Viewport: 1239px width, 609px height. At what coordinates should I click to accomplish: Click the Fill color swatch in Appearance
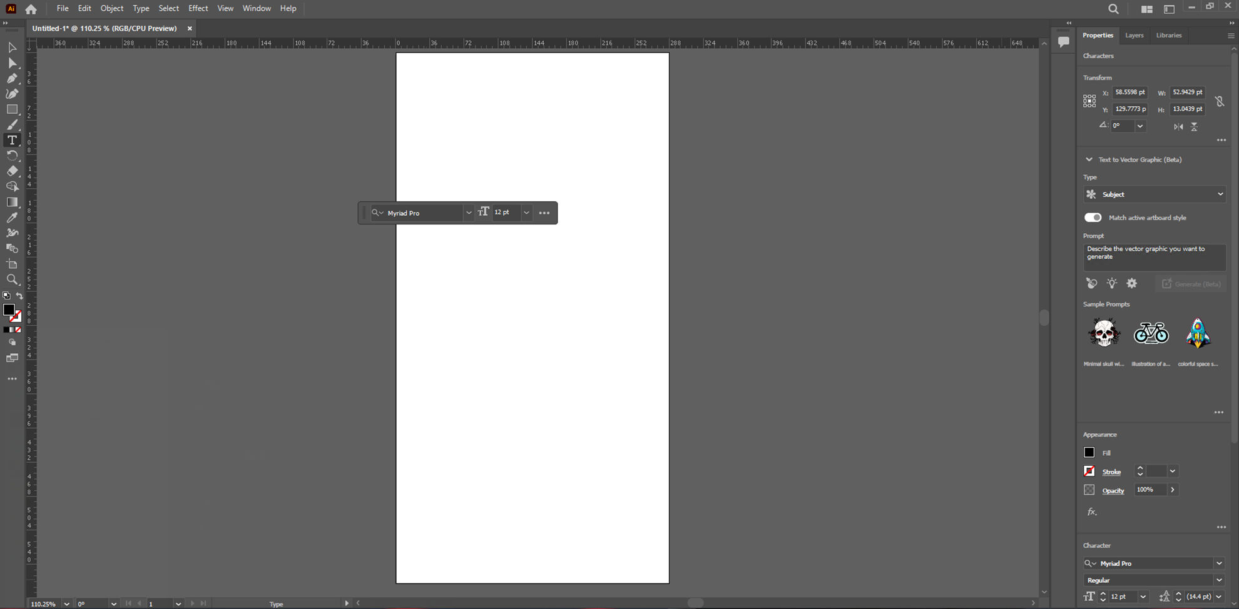pos(1089,453)
